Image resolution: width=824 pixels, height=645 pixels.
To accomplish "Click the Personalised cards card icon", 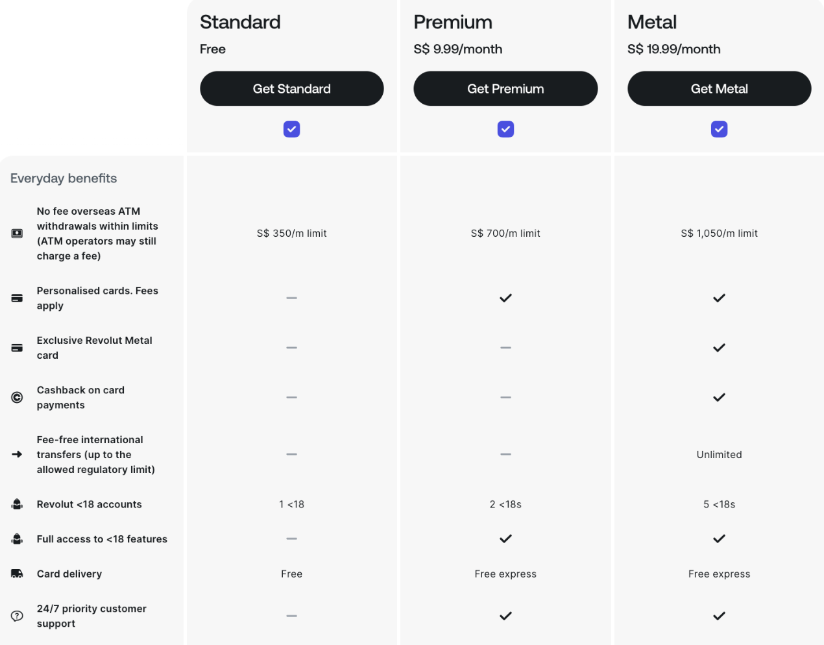I will pyautogui.click(x=17, y=298).
